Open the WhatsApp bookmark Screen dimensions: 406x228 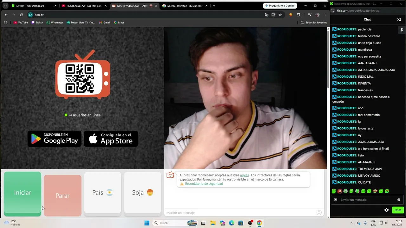[x=55, y=22]
